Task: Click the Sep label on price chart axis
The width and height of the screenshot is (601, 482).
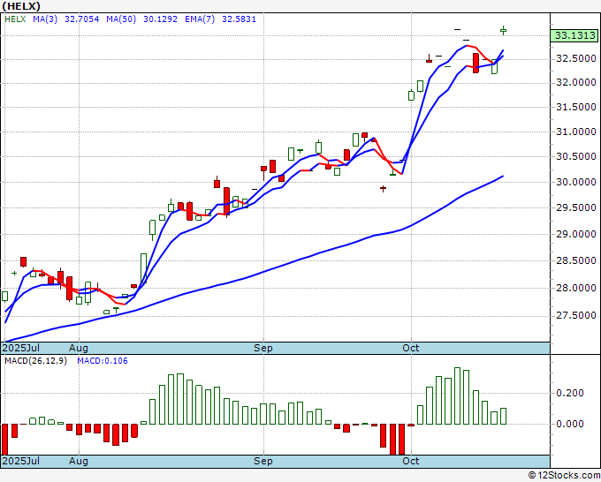Action: (x=263, y=348)
